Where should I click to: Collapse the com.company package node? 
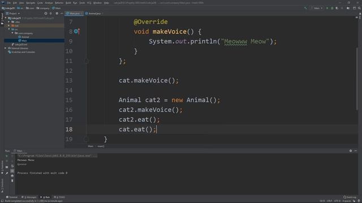click(12, 33)
